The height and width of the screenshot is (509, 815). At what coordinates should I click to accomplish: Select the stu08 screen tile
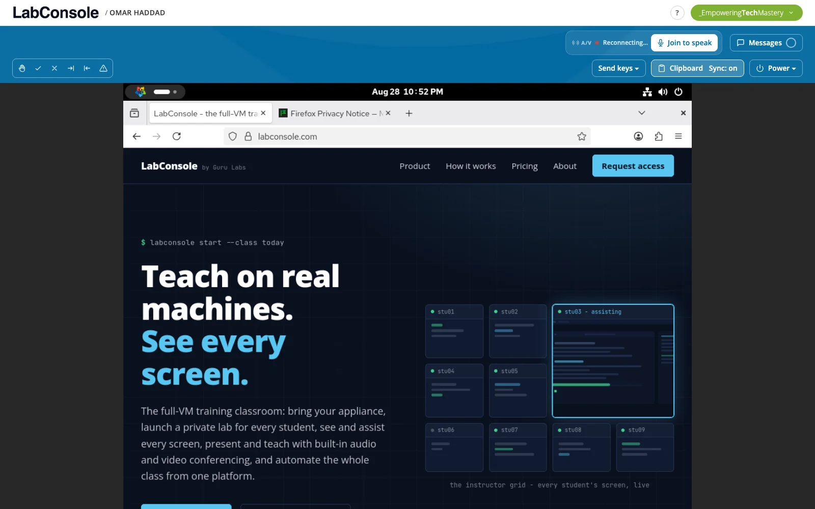(x=582, y=447)
